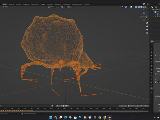Open the Add menu in viewport
This screenshot has height=120, width=160.
(x=3, y=7)
